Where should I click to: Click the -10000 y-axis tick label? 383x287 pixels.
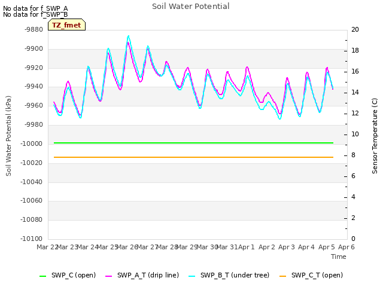32,143
